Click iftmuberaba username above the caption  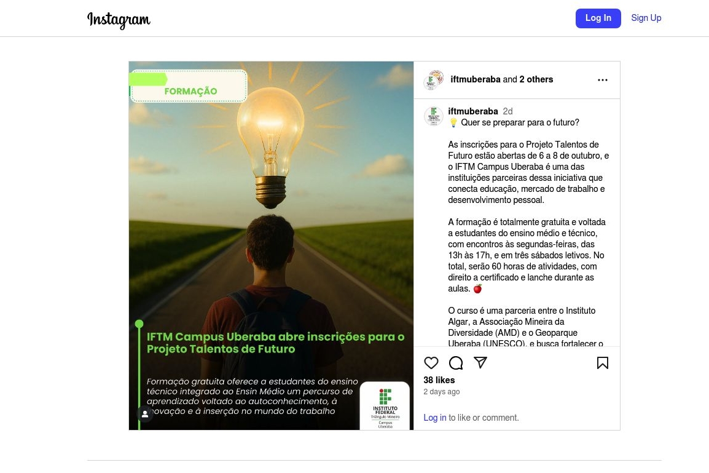click(472, 111)
